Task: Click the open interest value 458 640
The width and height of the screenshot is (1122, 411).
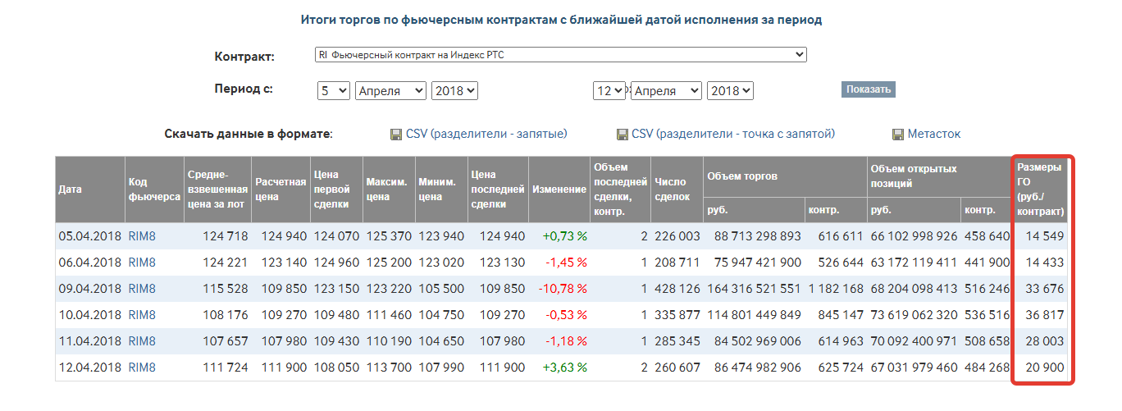Action: point(988,236)
